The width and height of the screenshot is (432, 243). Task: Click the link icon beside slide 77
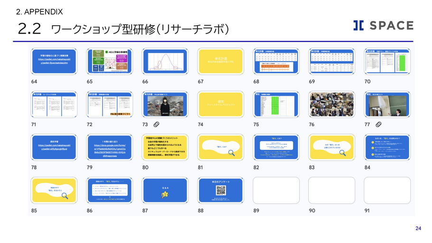[x=378, y=124]
